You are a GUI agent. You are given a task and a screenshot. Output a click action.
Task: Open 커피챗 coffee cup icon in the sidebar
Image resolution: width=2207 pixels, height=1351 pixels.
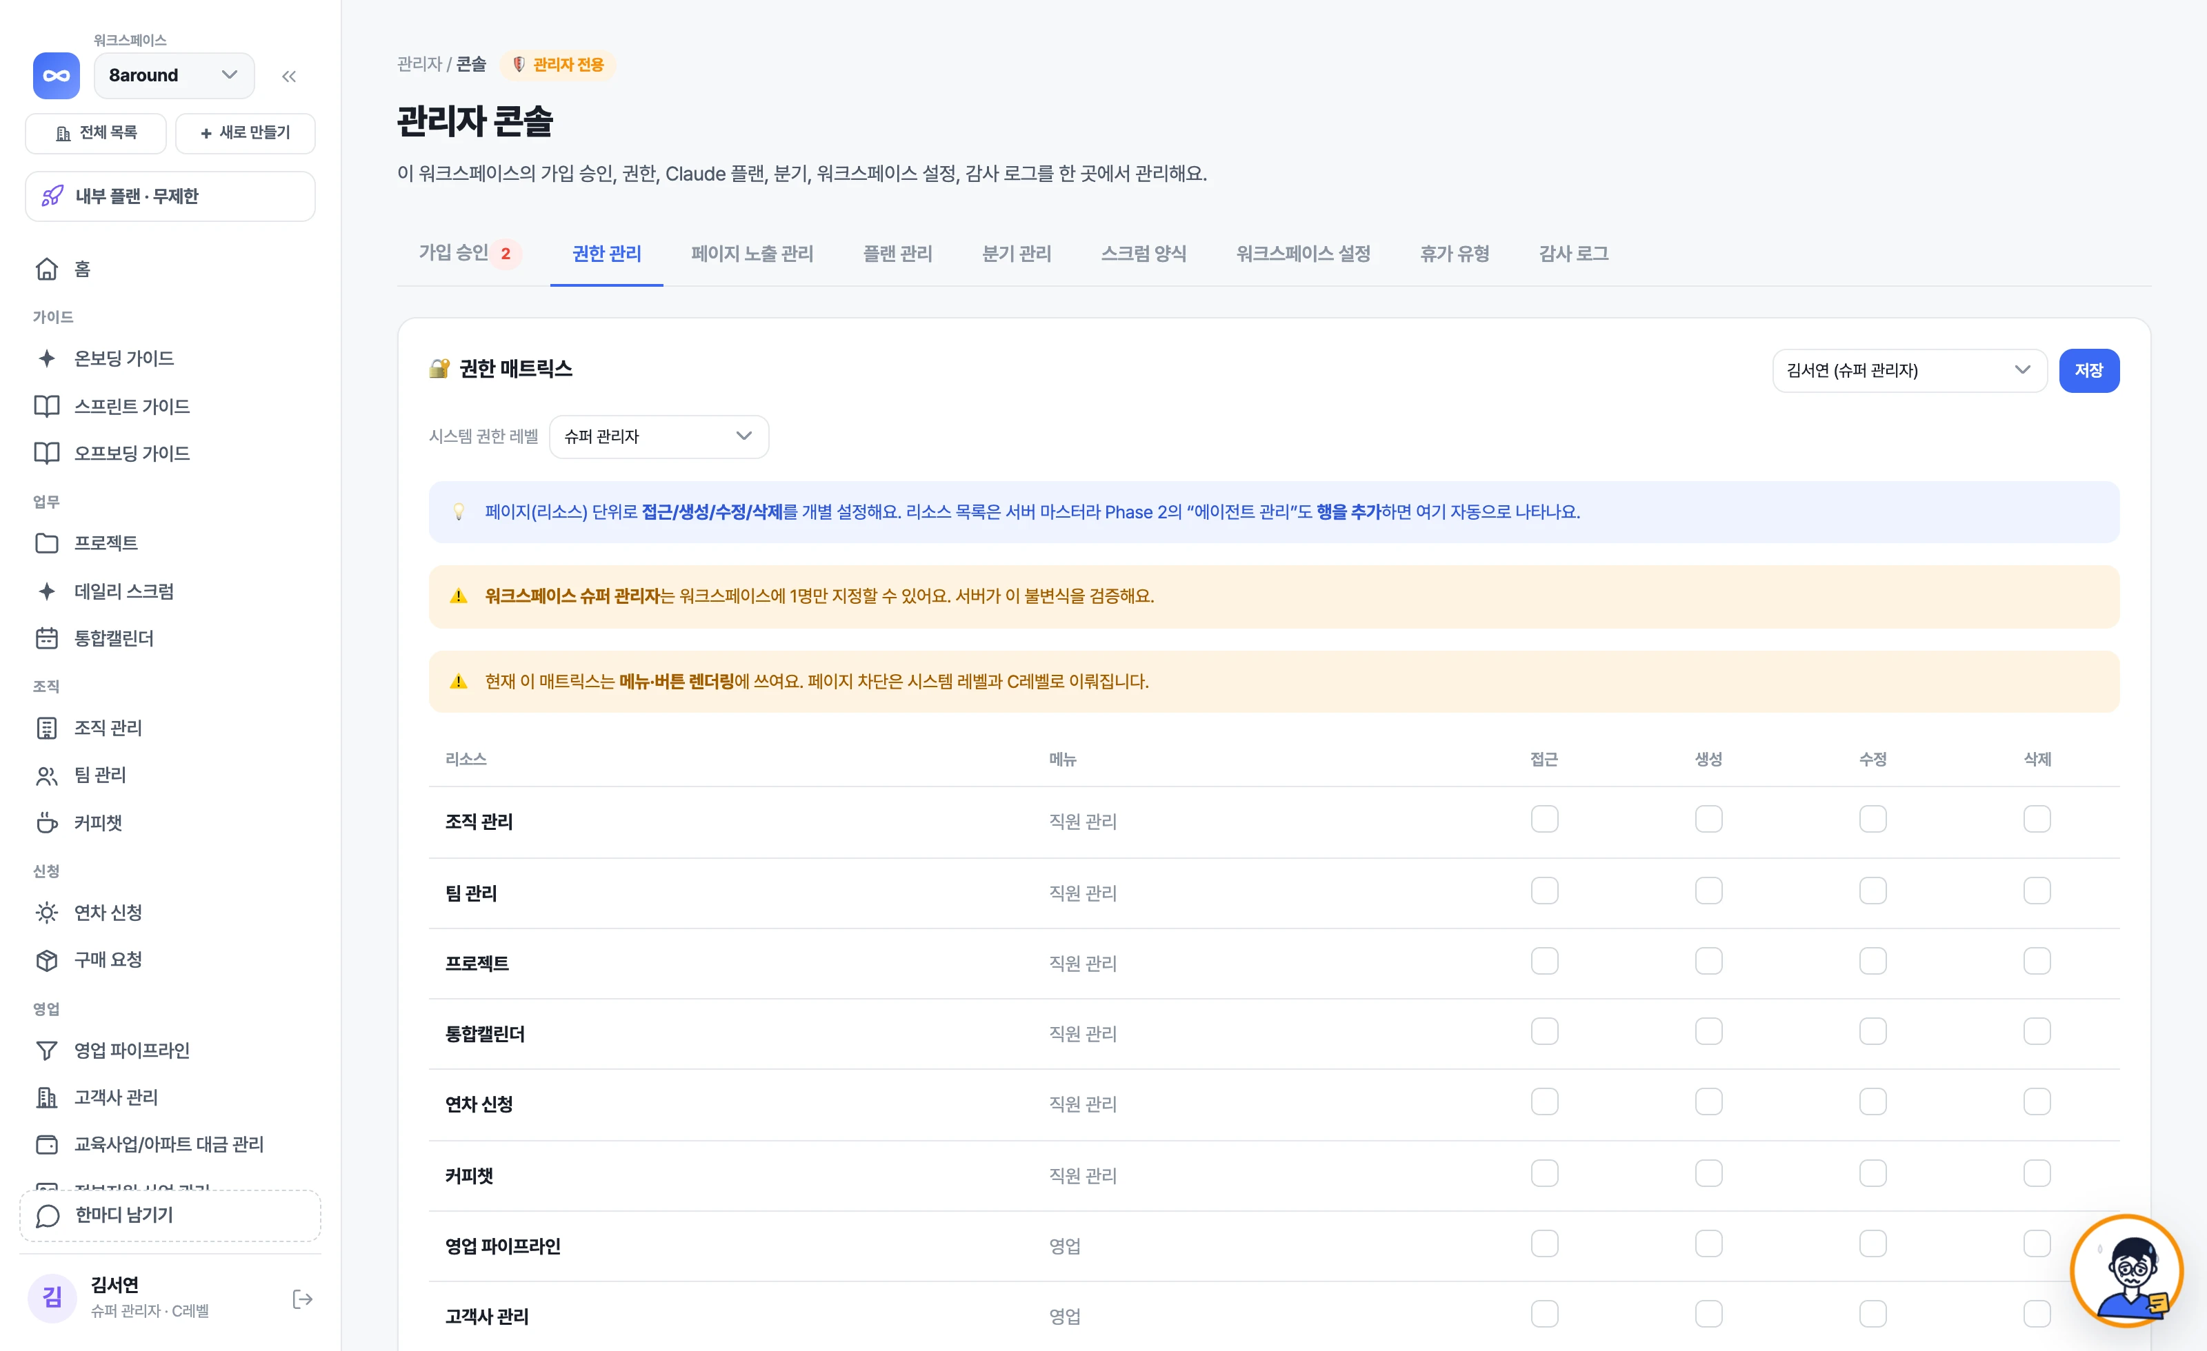[47, 823]
